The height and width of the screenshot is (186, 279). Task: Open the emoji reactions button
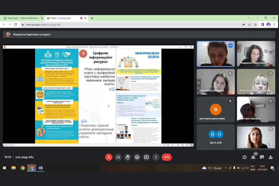(x=137, y=157)
